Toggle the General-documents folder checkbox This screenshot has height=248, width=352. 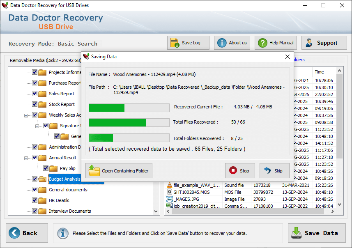(35, 190)
